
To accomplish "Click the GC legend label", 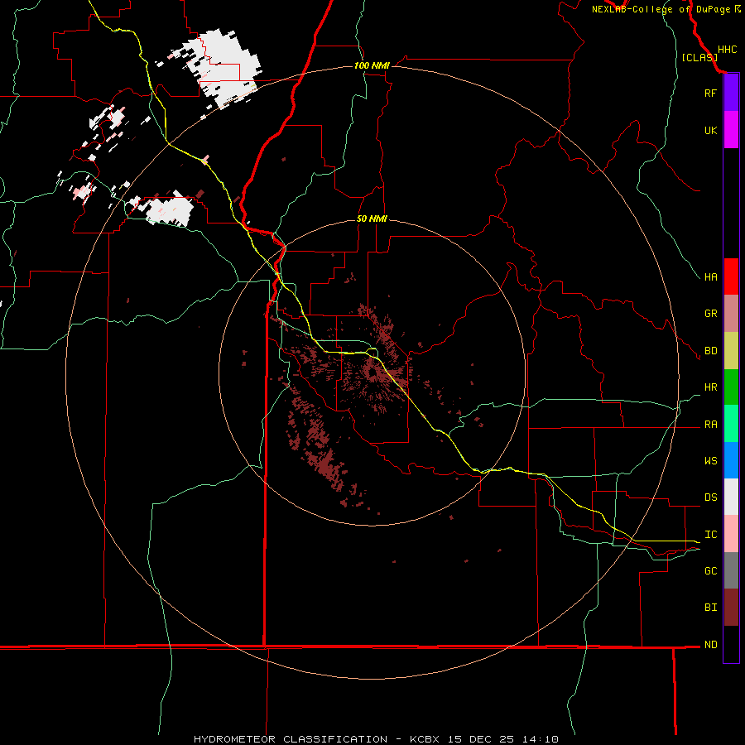I will 711,570.
